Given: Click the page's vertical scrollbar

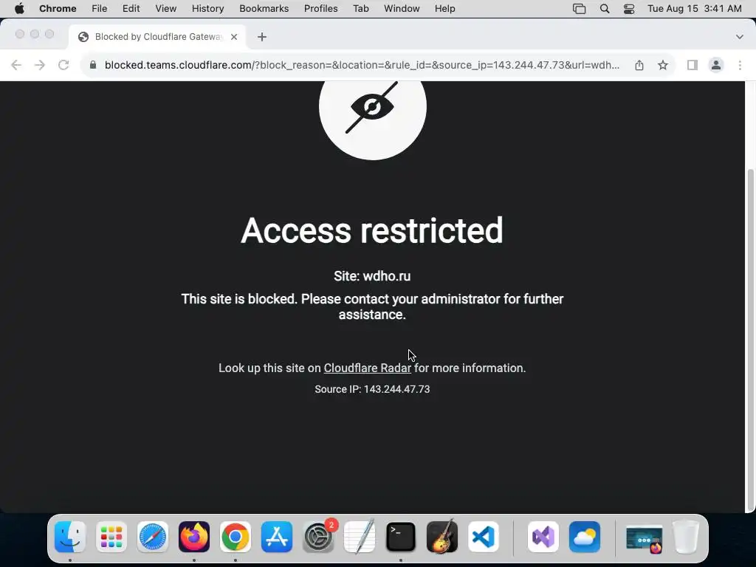Looking at the screenshot, I should pyautogui.click(x=750, y=340).
